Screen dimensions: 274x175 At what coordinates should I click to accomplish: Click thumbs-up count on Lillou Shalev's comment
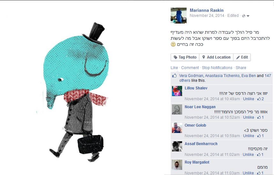tap(260, 99)
